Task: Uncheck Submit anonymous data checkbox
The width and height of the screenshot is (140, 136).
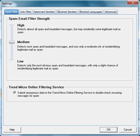Action: (x=14, y=93)
